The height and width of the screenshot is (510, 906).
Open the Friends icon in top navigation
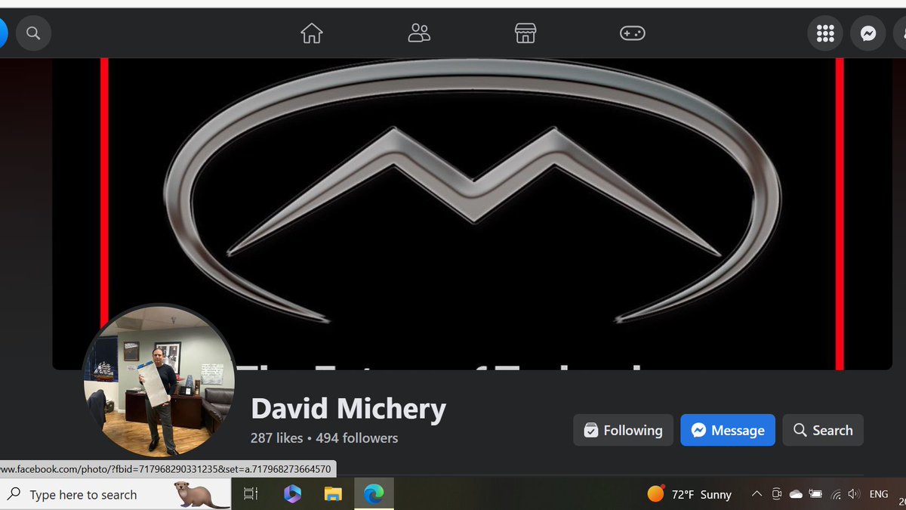pyautogui.click(x=418, y=33)
